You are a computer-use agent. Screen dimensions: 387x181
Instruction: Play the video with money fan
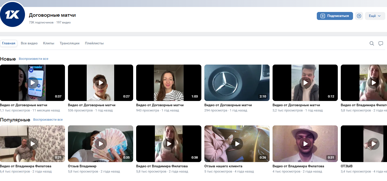[x=100, y=144]
